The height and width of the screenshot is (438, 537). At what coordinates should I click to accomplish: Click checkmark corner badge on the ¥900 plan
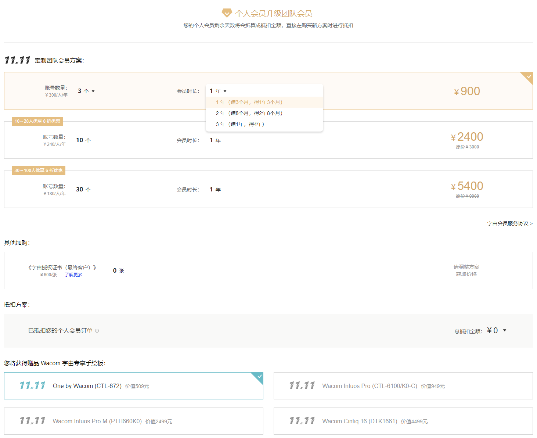click(x=528, y=77)
